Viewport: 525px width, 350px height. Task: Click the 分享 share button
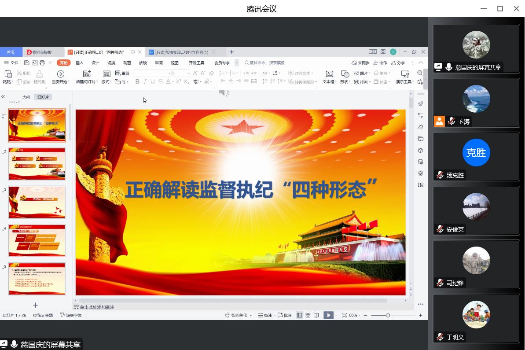point(398,63)
